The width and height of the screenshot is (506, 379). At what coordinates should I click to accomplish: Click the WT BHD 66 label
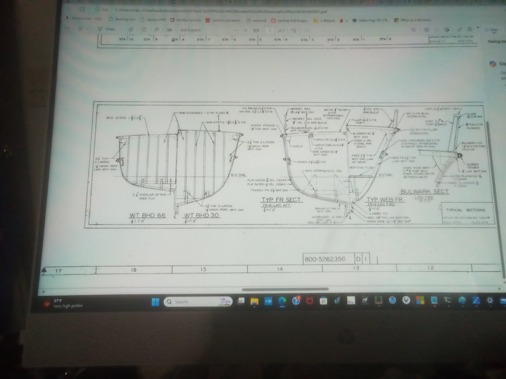[148, 215]
